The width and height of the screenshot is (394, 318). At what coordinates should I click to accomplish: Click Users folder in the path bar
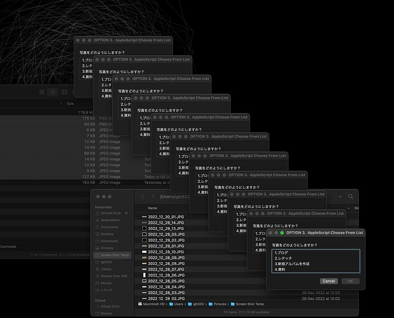click(x=176, y=304)
